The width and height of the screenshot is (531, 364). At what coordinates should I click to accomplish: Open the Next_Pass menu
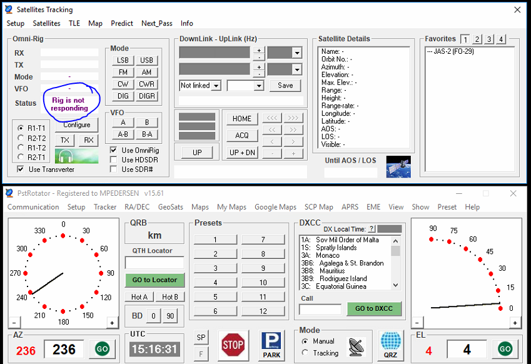click(157, 23)
